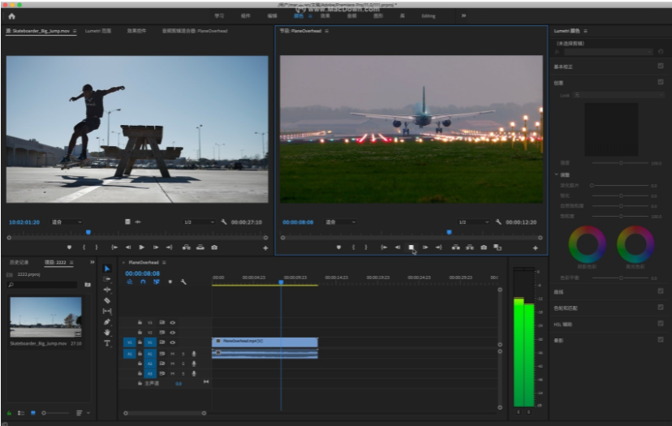The image size is (672, 426).
Task: Open the Program monitor wrench settings
Action: click(498, 222)
